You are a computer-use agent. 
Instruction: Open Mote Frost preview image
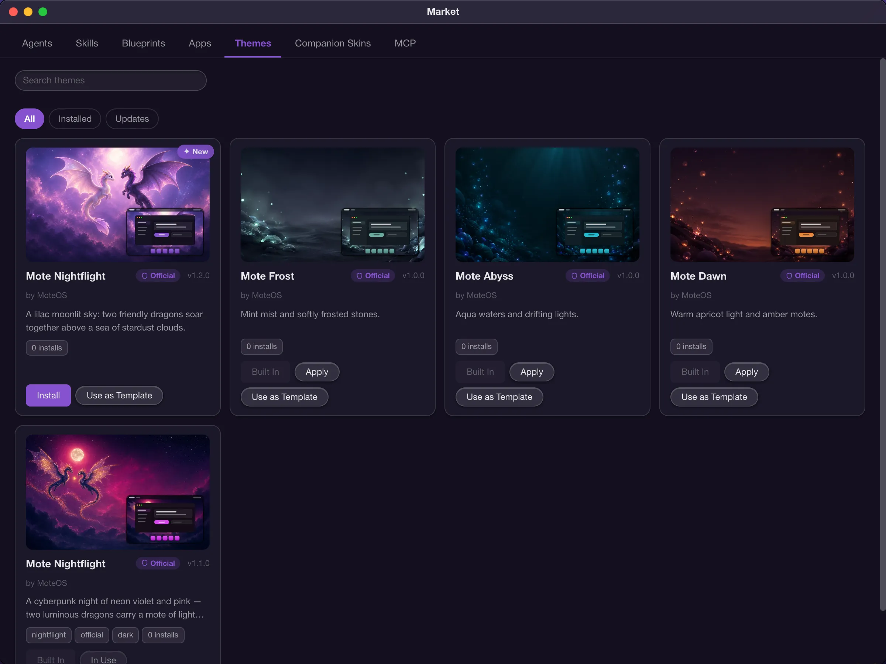click(x=333, y=205)
